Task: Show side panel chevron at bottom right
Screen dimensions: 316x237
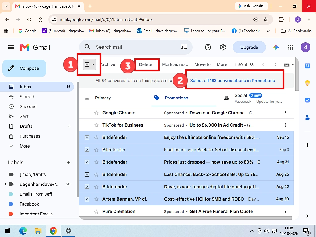Action: click(x=307, y=216)
